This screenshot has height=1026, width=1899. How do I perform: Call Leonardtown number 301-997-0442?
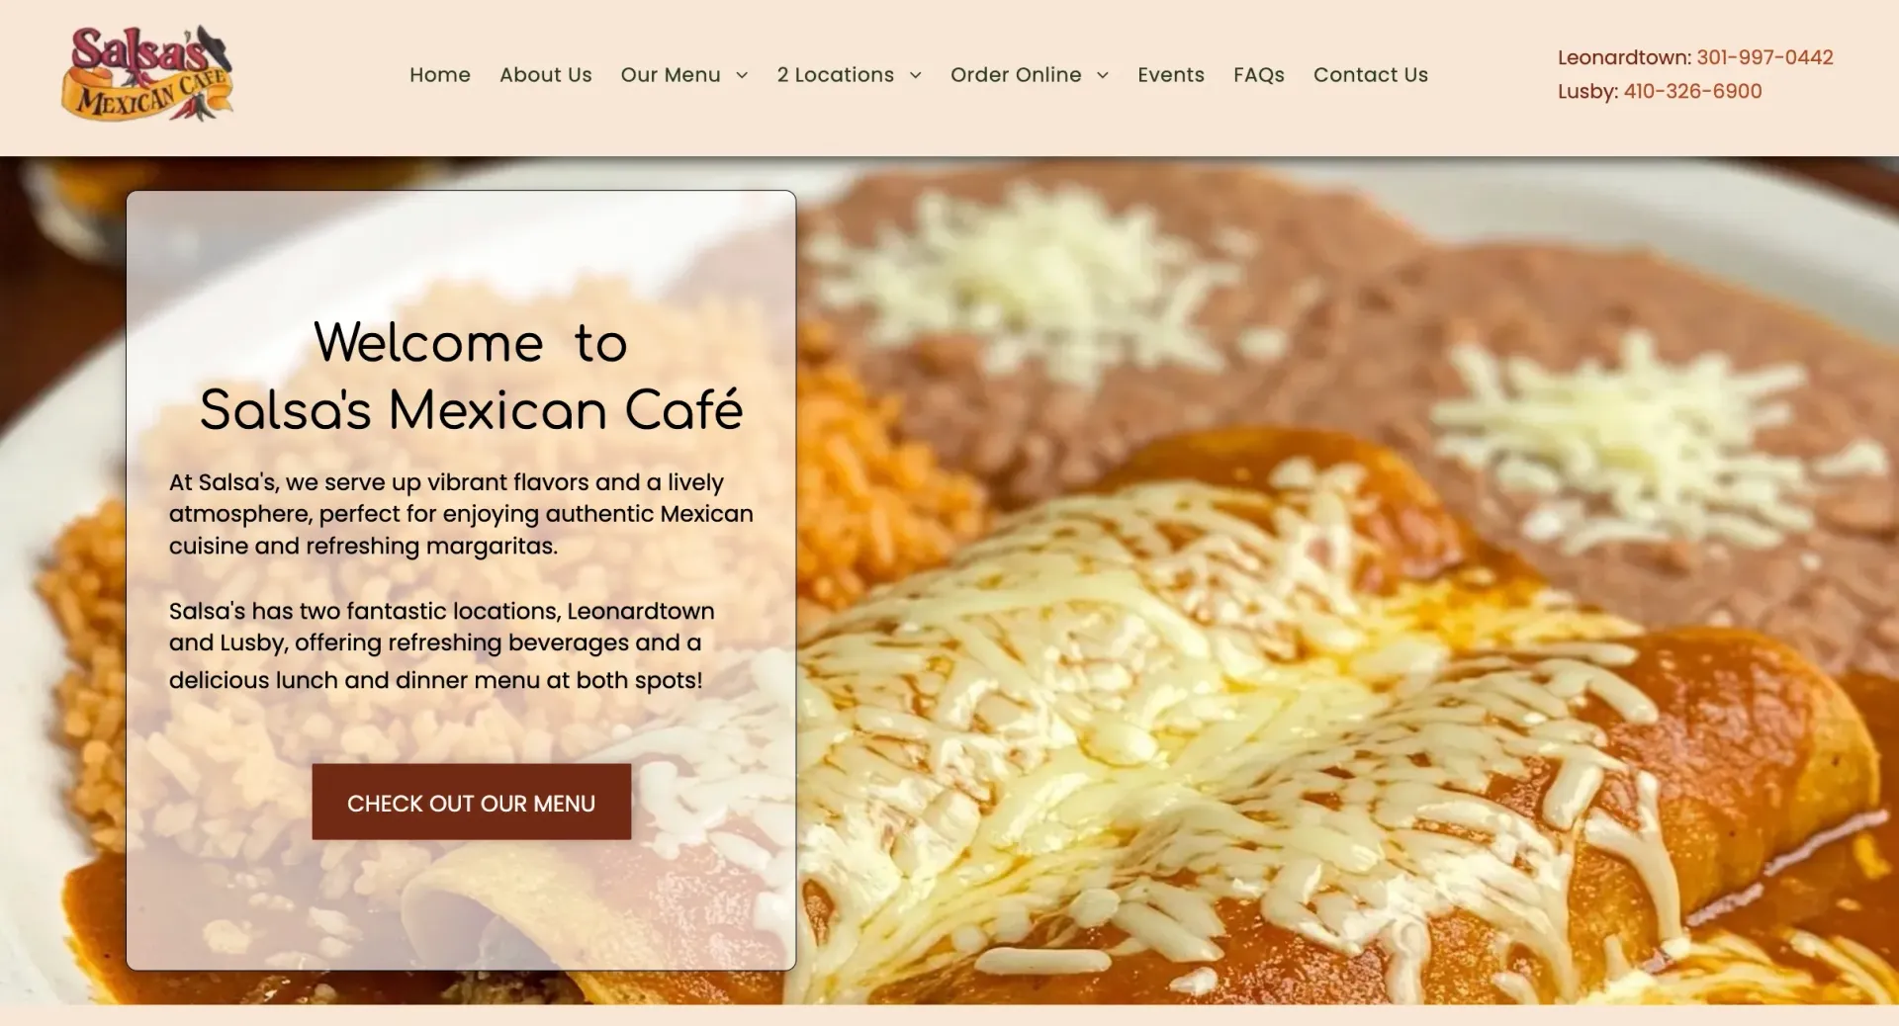[x=1765, y=57]
